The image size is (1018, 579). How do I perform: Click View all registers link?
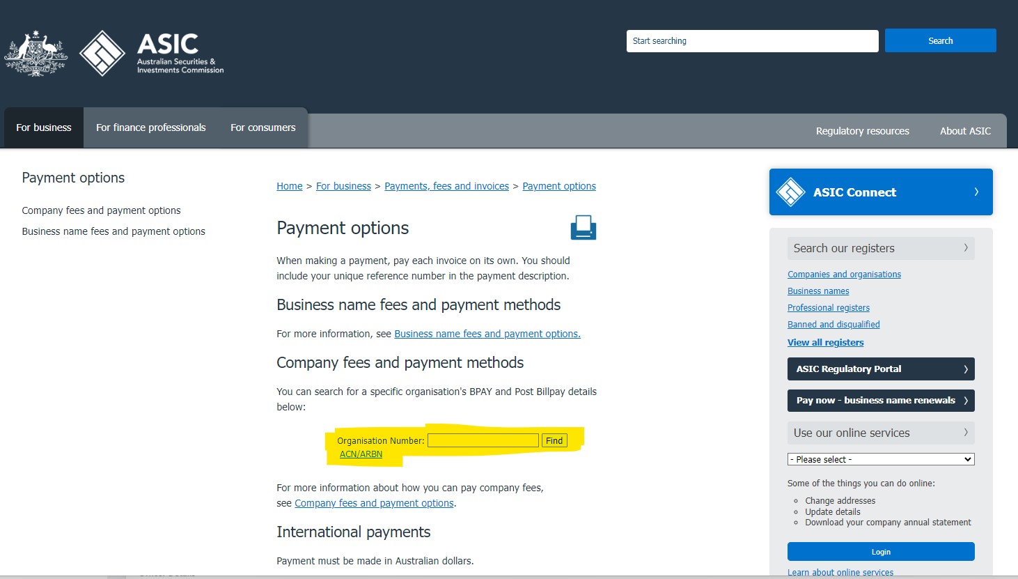[825, 342]
